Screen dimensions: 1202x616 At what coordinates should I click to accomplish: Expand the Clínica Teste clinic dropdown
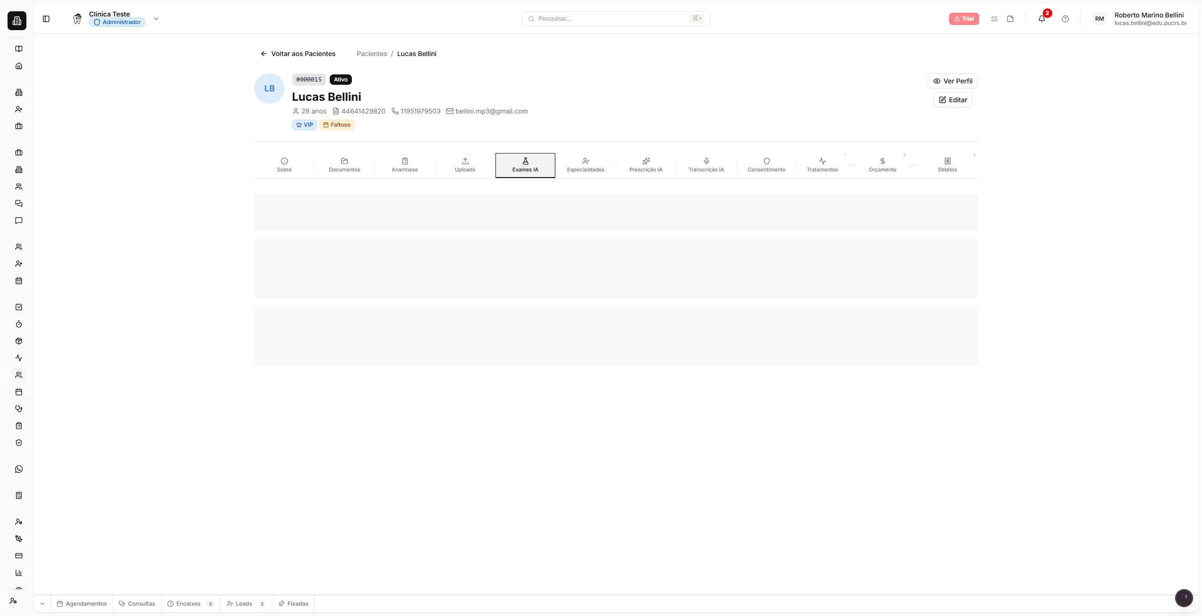156,19
